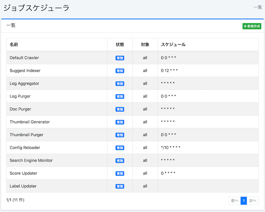Select page 1 in the pagination bar

244,201
